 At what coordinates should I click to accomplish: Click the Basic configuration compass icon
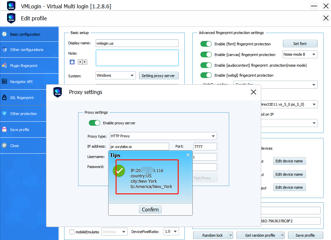[4, 34]
